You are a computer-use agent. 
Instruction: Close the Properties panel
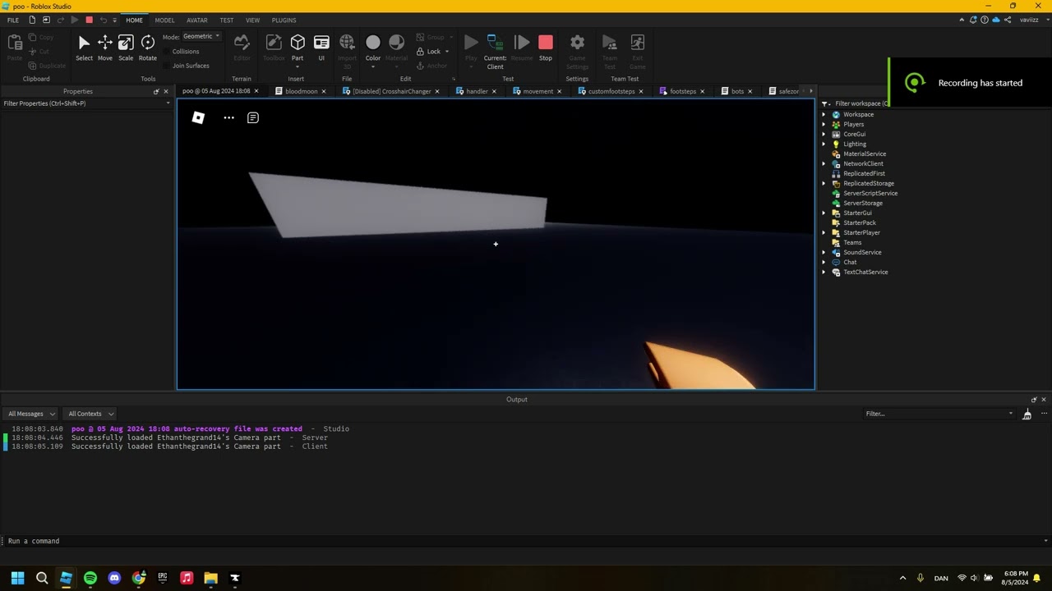[x=165, y=91]
